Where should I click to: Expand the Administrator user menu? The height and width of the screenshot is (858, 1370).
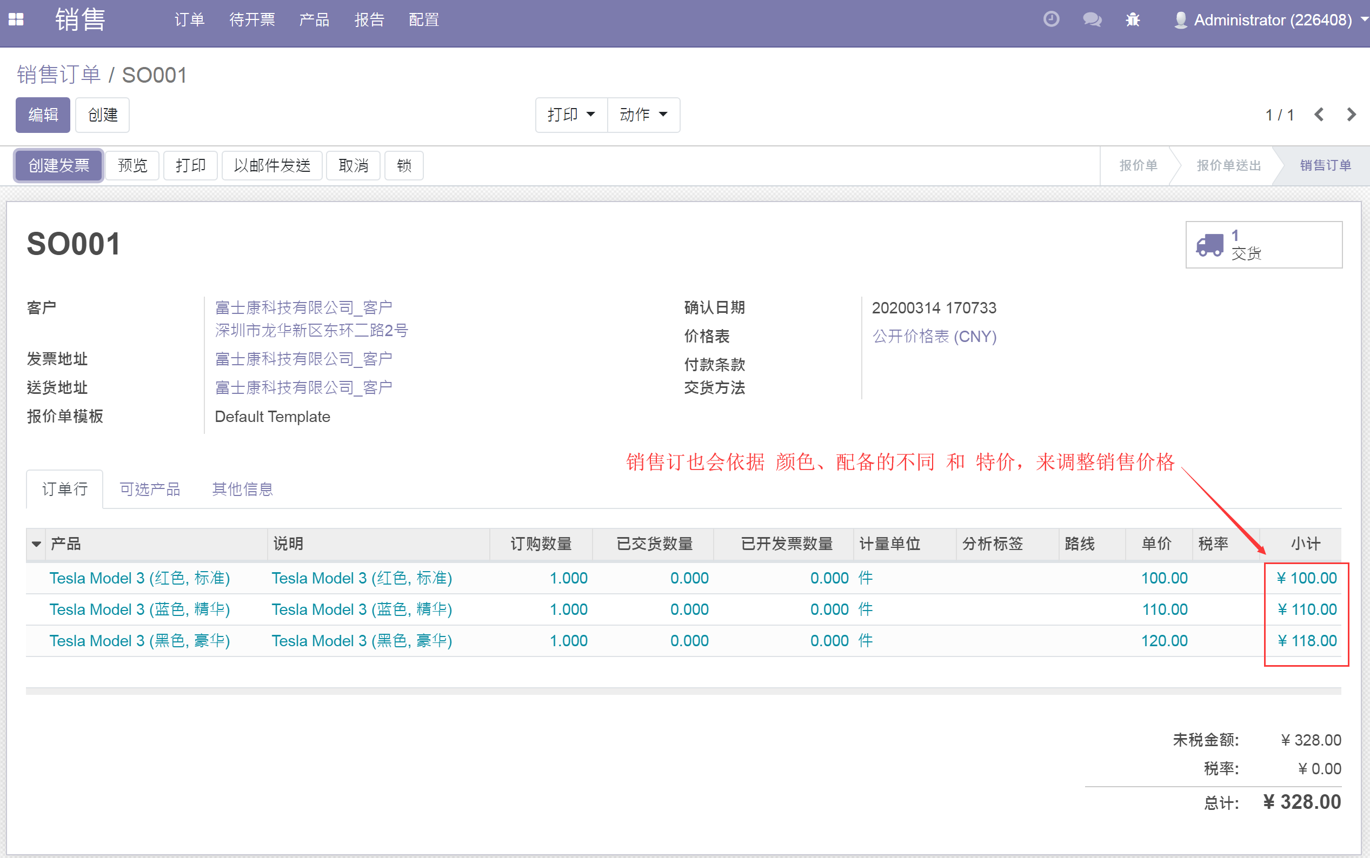pyautogui.click(x=1271, y=20)
